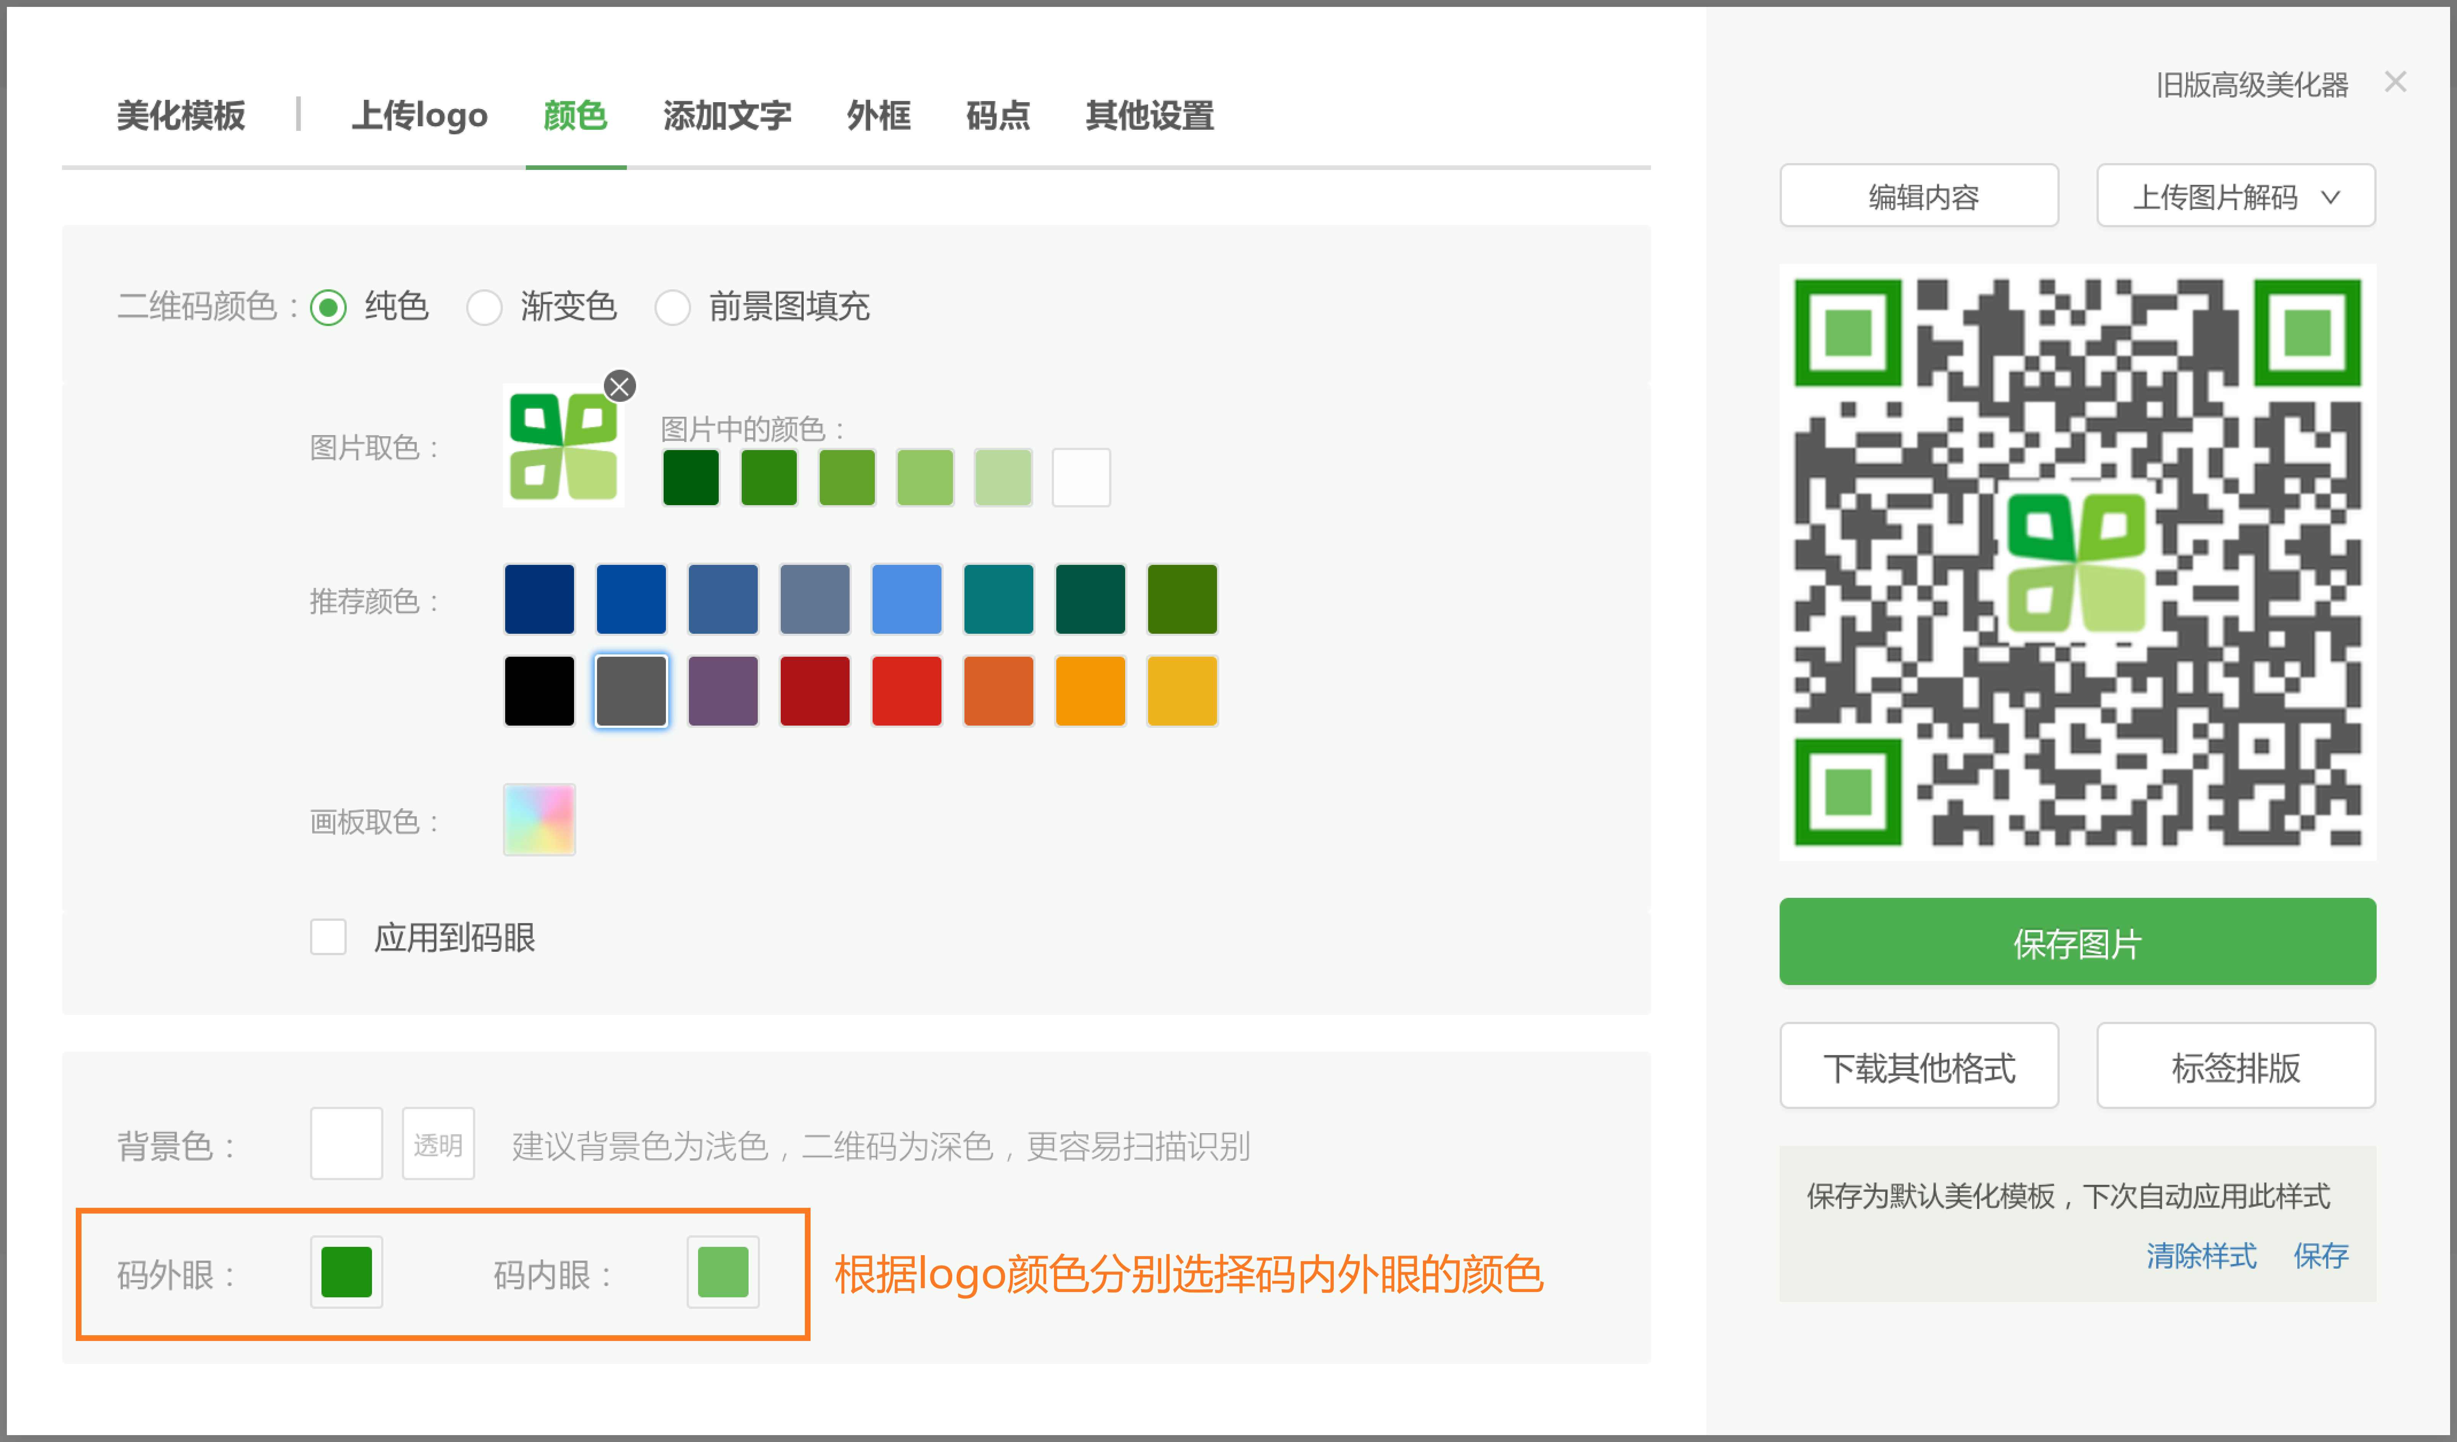Choose the burnt orange recommended color
The width and height of the screenshot is (2457, 1442).
(x=998, y=691)
